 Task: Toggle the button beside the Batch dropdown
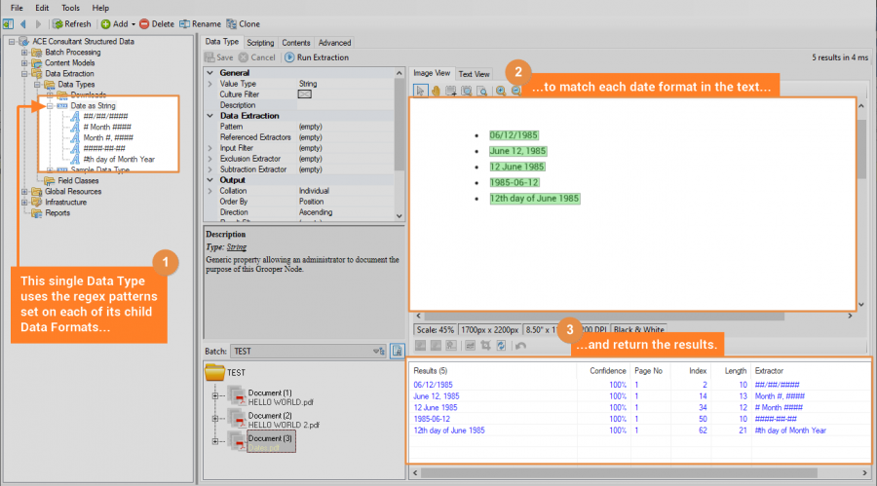[x=398, y=351]
